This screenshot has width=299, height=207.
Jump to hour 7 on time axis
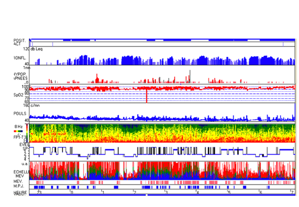coord(293,193)
